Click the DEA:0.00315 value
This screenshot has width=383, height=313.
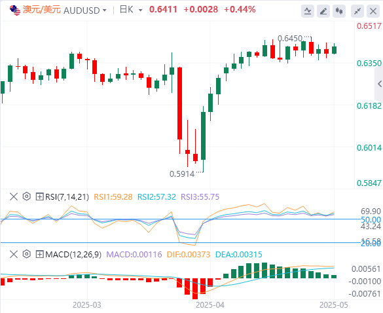click(x=239, y=254)
